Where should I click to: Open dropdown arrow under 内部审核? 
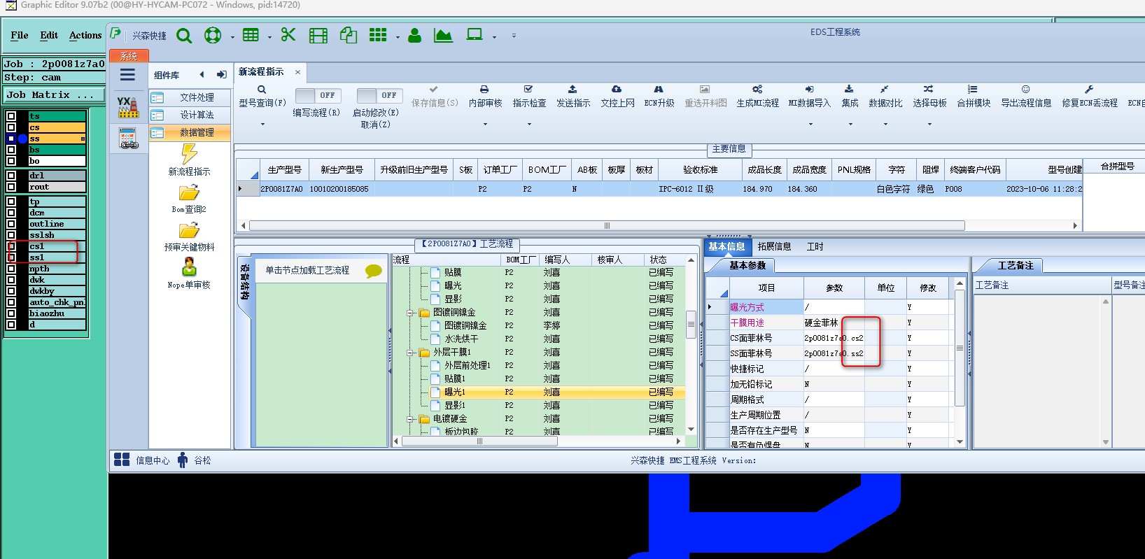pyautogui.click(x=485, y=125)
